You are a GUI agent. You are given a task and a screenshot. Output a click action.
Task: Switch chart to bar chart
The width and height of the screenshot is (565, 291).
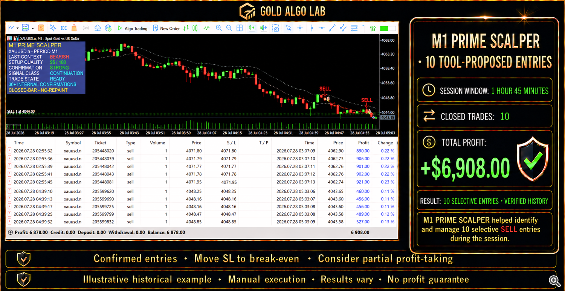[186, 28]
